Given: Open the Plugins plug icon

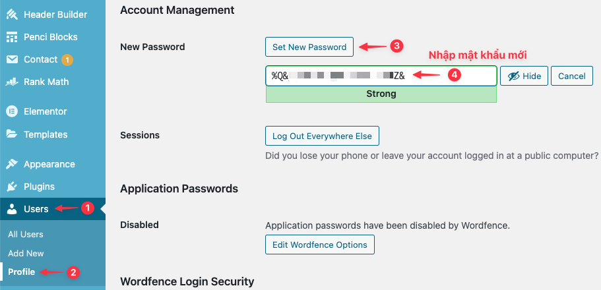Looking at the screenshot, I should (13, 187).
